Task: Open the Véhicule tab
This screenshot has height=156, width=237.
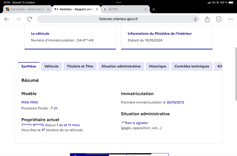Action: pos(51,66)
